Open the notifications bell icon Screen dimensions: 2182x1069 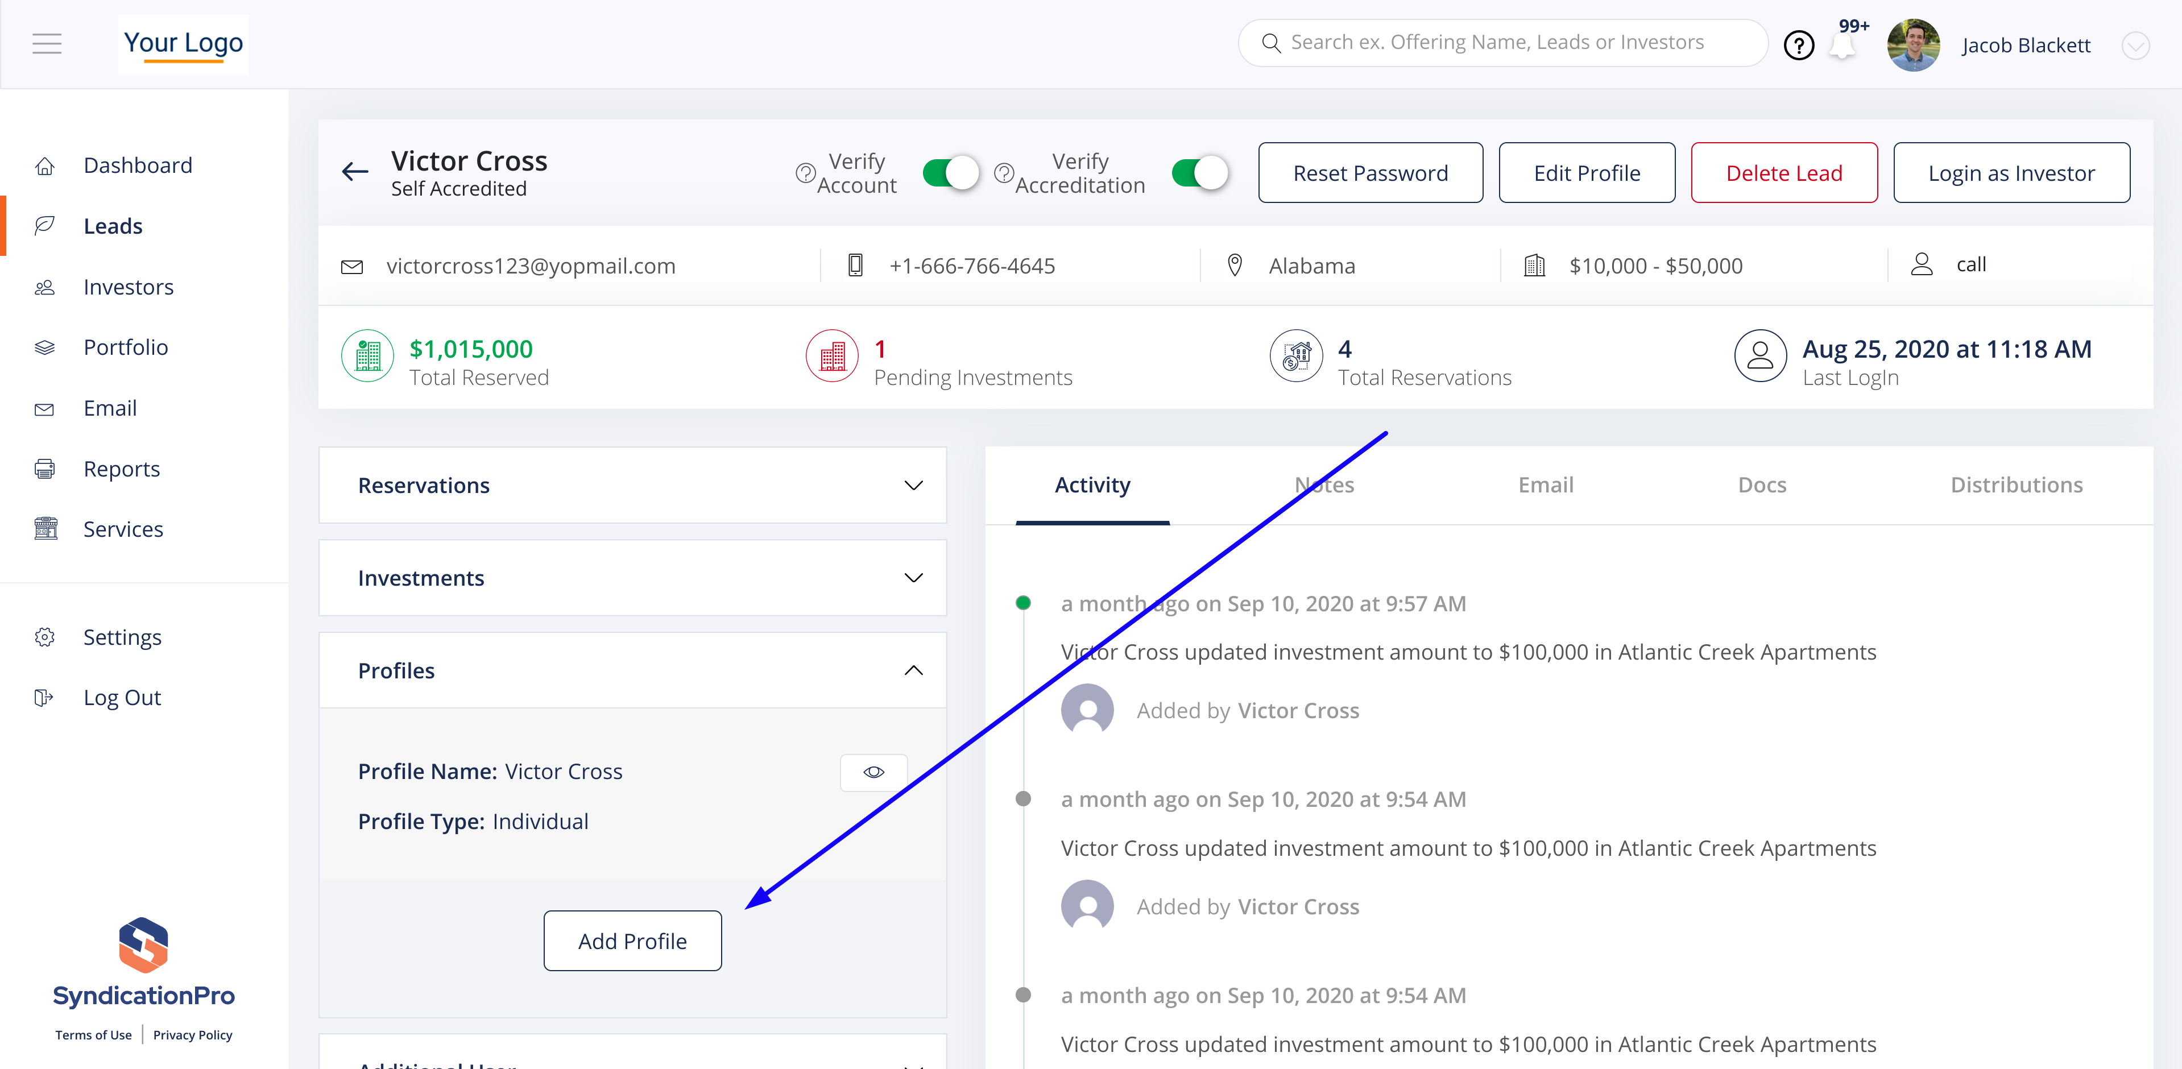1841,47
